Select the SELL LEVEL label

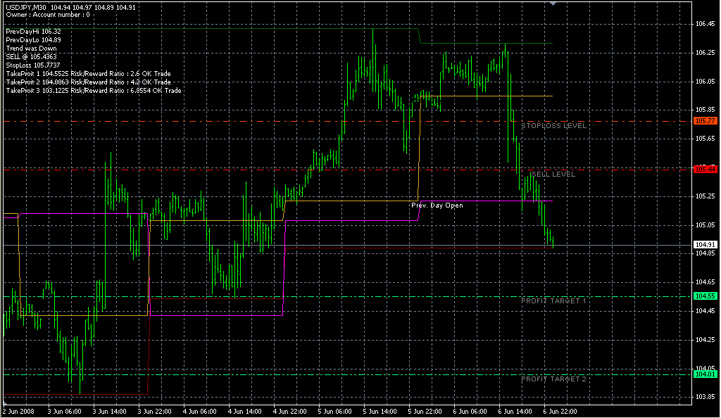553,174
